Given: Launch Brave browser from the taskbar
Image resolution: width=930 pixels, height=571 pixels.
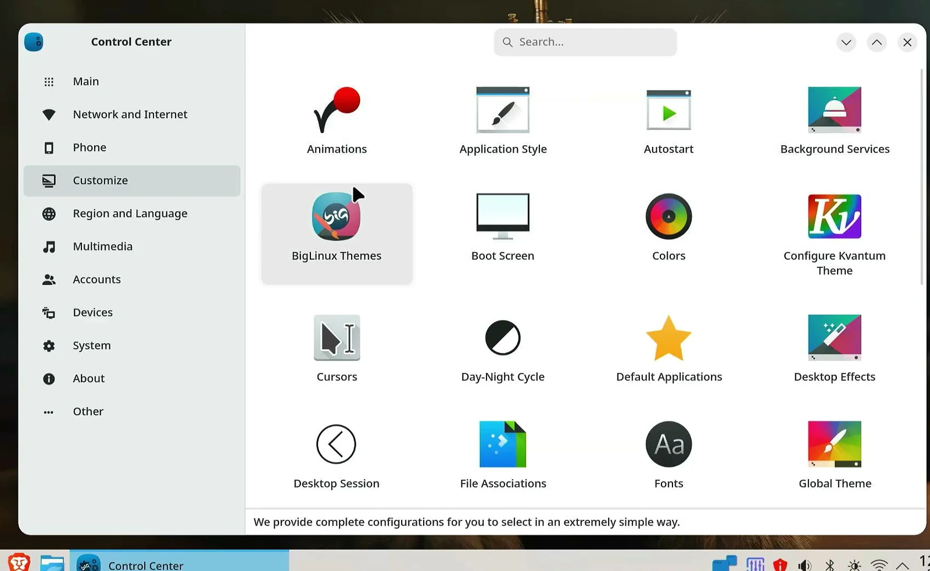Looking at the screenshot, I should click(19, 563).
